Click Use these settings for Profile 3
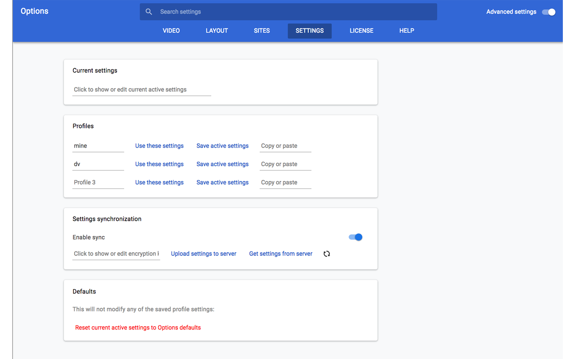This screenshot has width=575, height=359. click(159, 183)
